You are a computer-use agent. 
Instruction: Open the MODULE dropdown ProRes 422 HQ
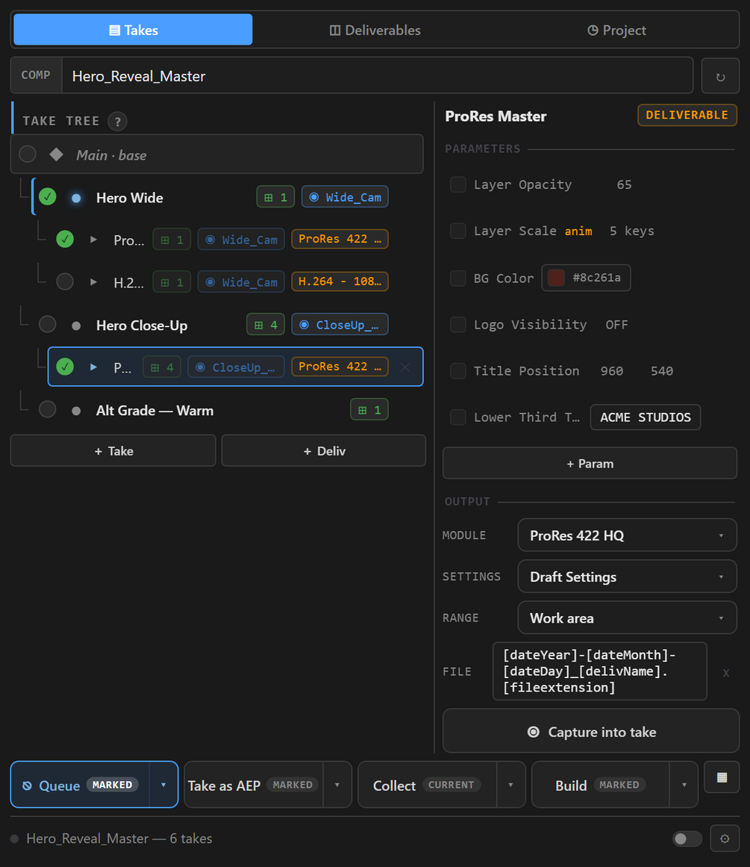tap(628, 535)
